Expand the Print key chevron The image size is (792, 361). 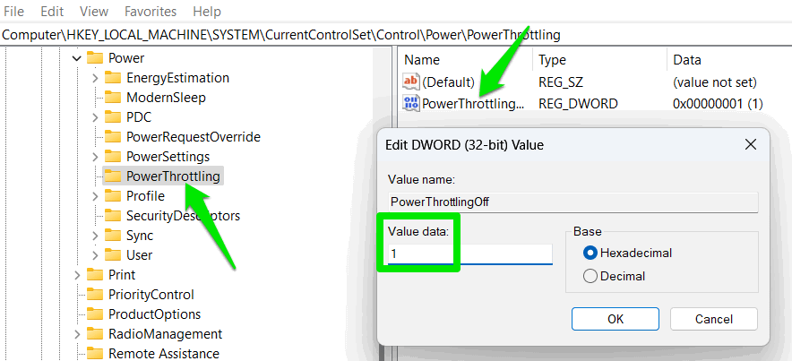(x=77, y=275)
